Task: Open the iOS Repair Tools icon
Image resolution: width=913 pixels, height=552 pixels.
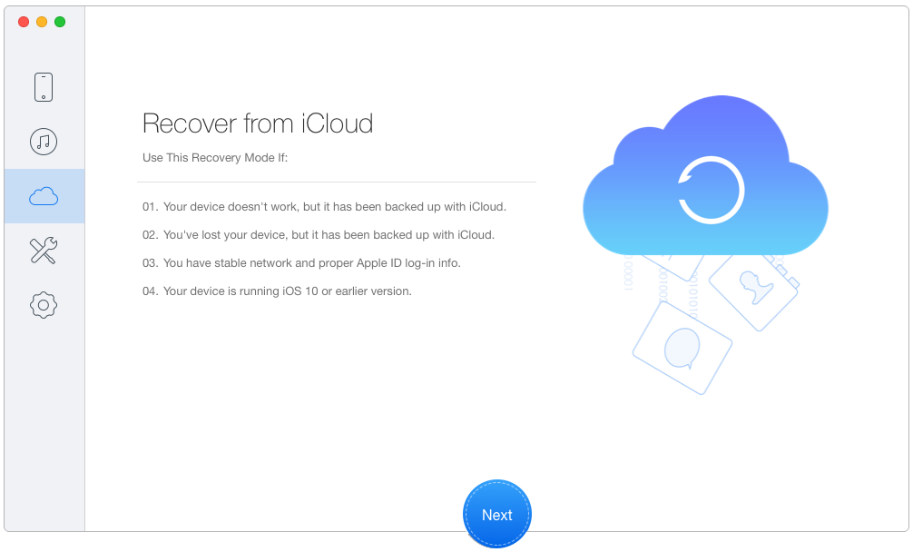Action: [44, 251]
